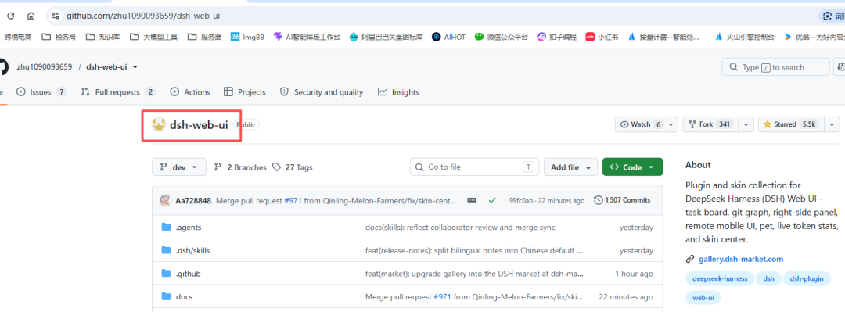Open the 大模型工具 bookmark folder
845x312 pixels.
point(153,38)
